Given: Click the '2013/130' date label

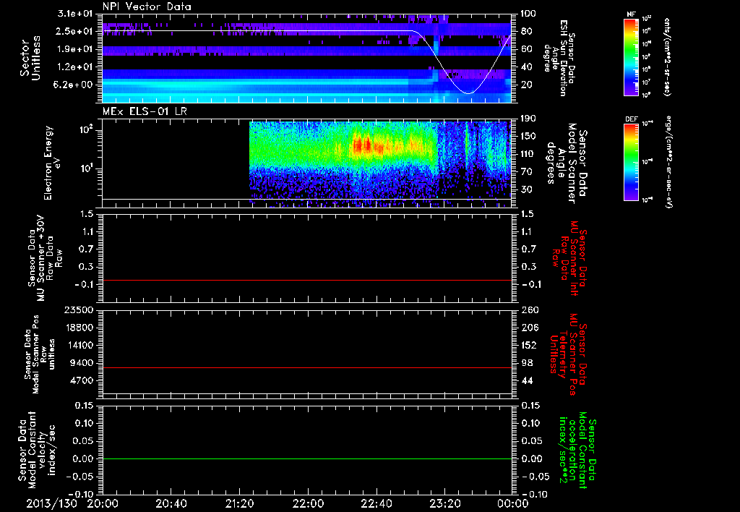Looking at the screenshot, I should pos(51,503).
